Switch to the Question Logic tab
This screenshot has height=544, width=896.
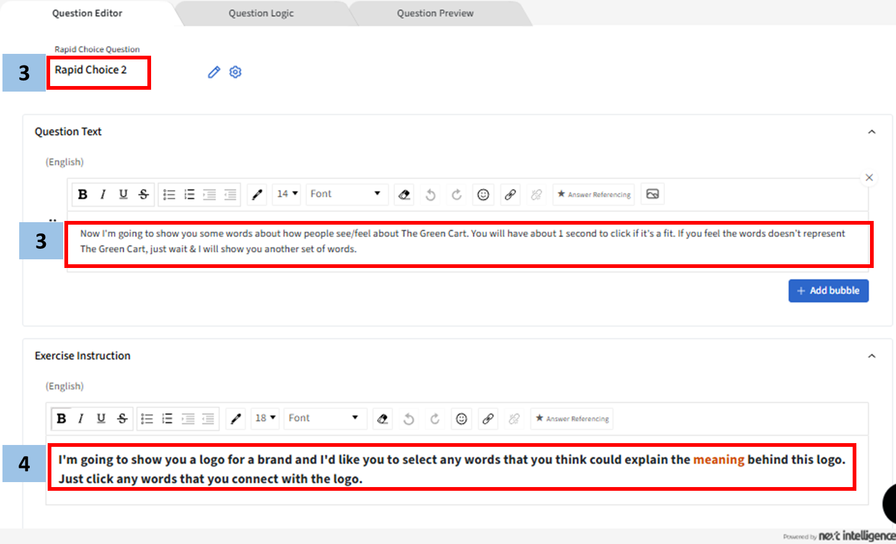(261, 14)
